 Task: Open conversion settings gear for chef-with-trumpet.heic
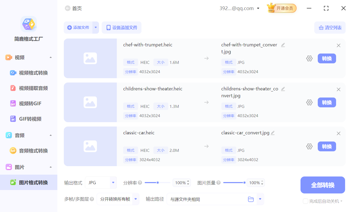pyautogui.click(x=309, y=58)
